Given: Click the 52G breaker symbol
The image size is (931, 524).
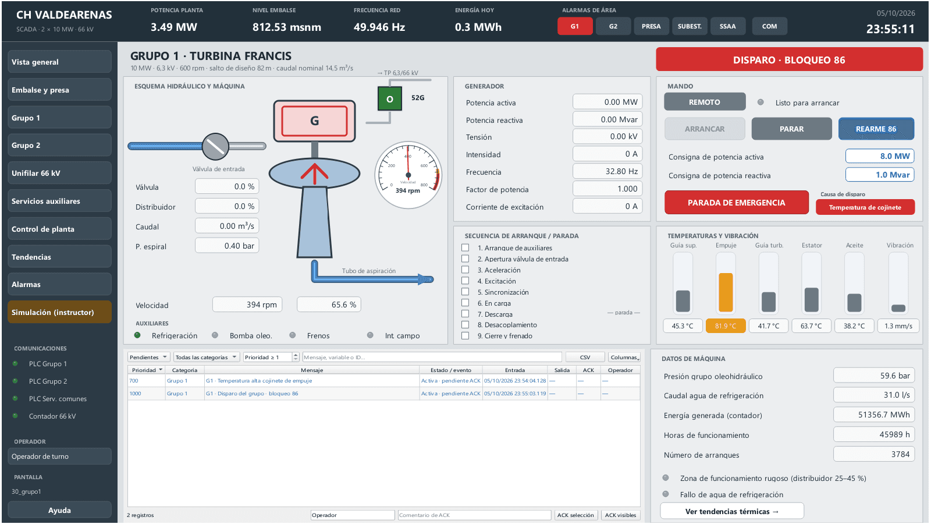Looking at the screenshot, I should [390, 99].
